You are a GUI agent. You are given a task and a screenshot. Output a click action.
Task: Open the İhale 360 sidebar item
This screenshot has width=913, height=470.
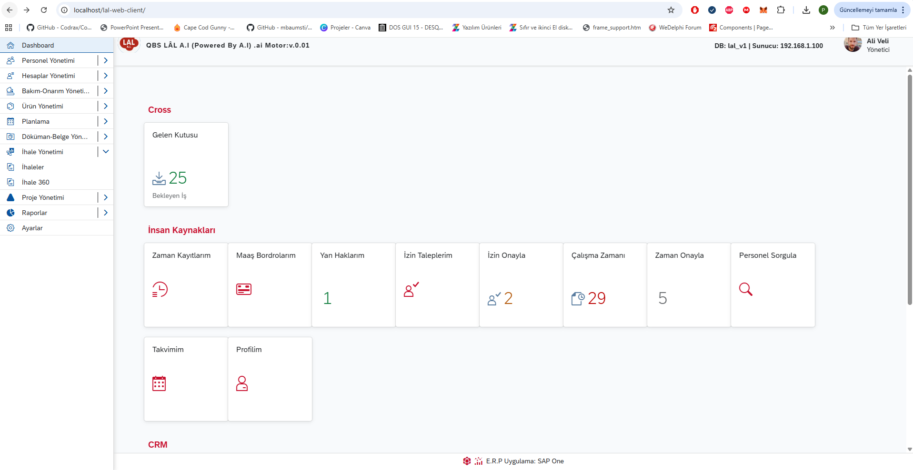pyautogui.click(x=36, y=182)
